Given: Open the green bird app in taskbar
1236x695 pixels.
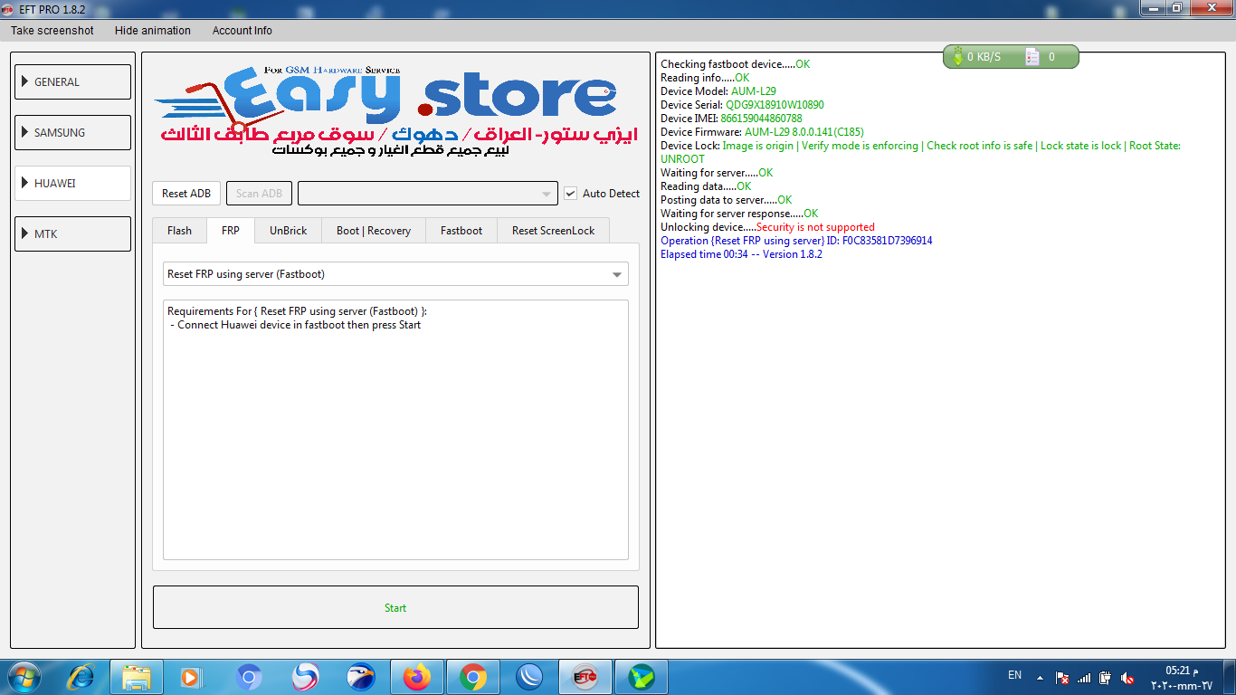Looking at the screenshot, I should click(642, 676).
